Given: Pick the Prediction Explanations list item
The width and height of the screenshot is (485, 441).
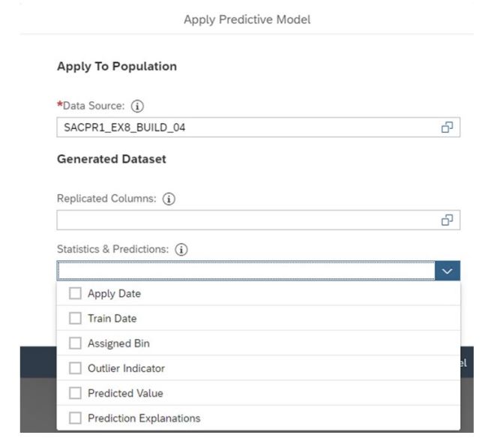Looking at the screenshot, I should (144, 418).
